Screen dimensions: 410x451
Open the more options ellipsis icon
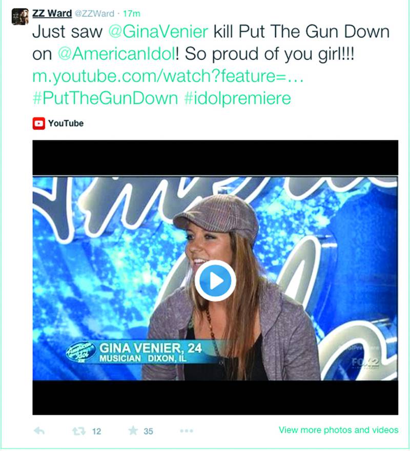187,431
